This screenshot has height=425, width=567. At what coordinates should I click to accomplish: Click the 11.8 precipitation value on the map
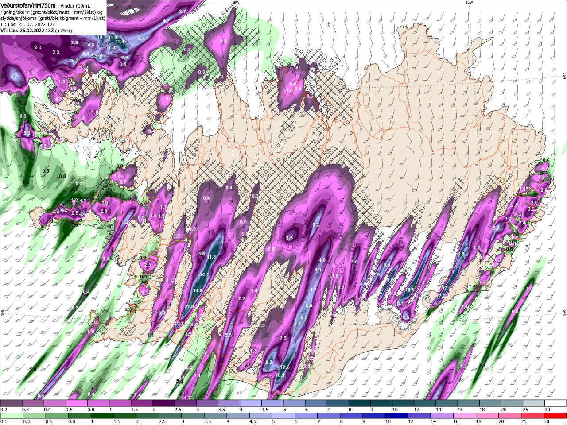coord(211,257)
